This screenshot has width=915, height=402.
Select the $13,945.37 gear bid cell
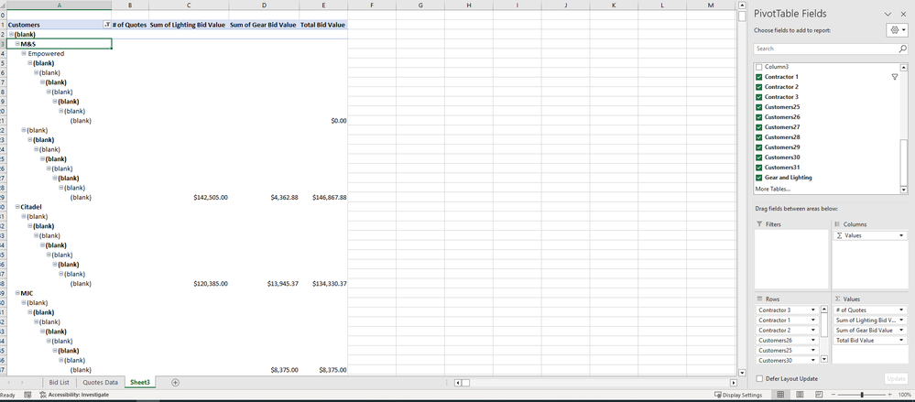click(265, 284)
